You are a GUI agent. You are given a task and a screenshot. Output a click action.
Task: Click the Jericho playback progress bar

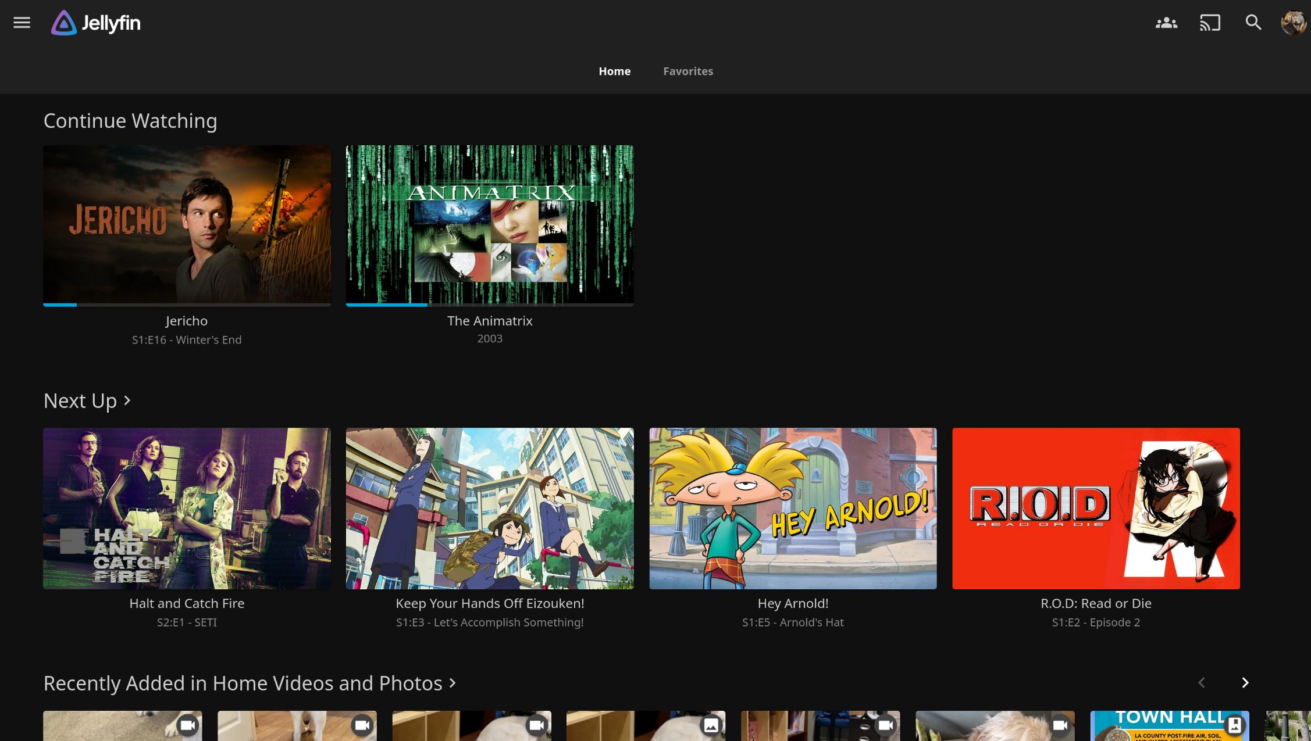click(x=187, y=305)
